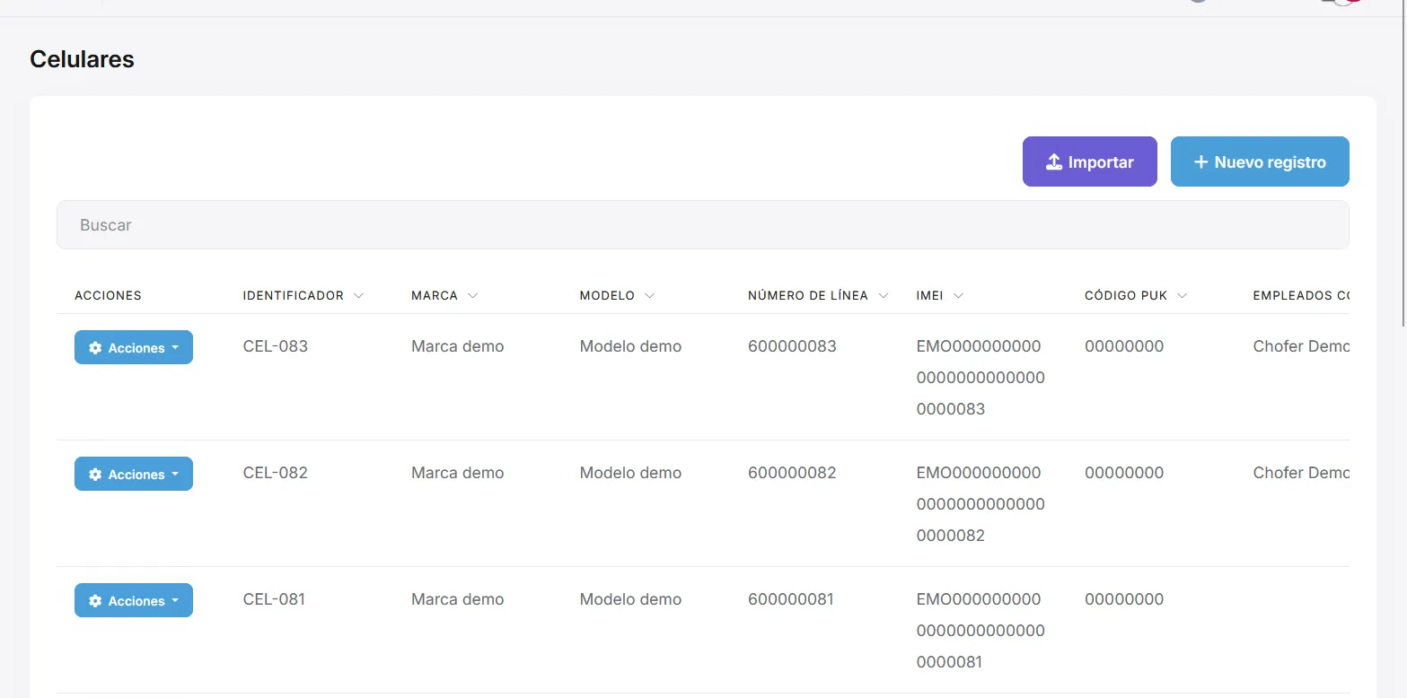Click line number 600000083
The height and width of the screenshot is (698, 1407).
coord(792,346)
